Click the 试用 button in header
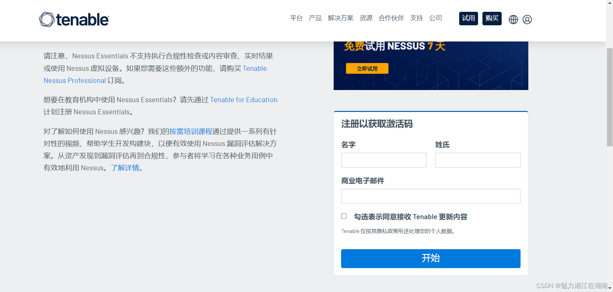Screen dimensions: 613x292 (x=468, y=18)
